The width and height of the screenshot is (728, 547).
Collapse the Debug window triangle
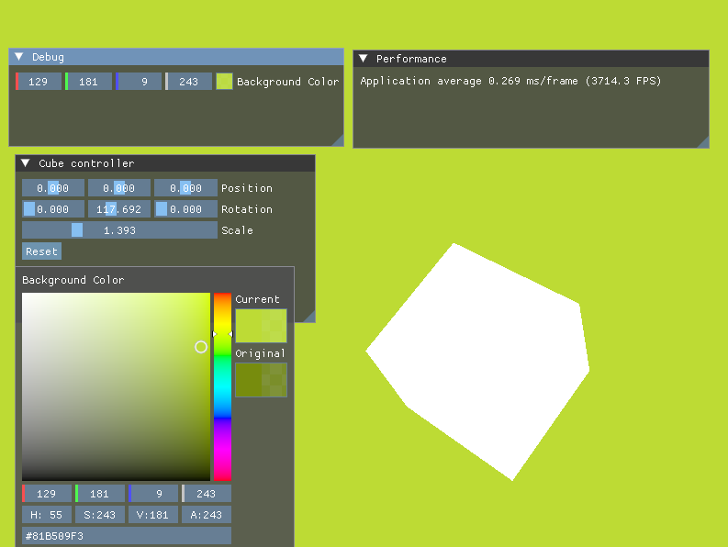(x=19, y=57)
